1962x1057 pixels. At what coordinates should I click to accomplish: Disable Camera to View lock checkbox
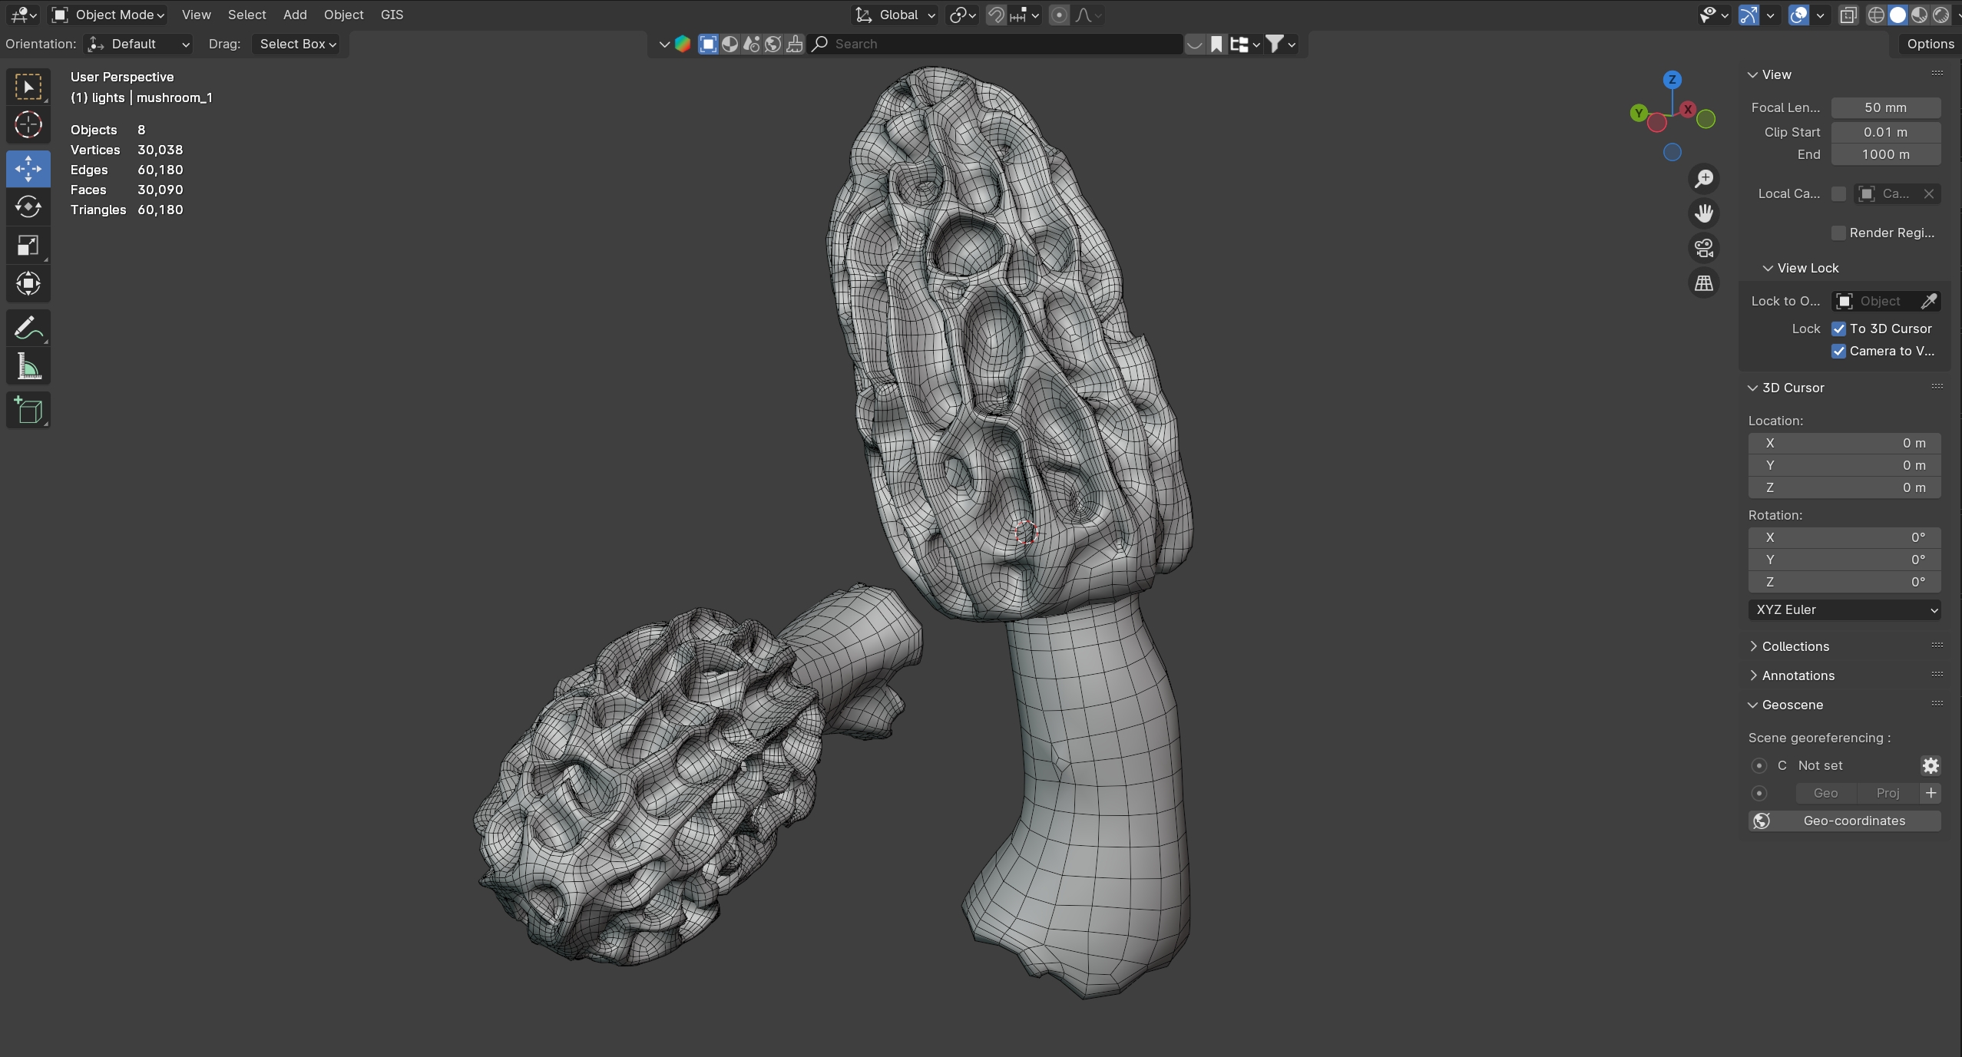[1838, 351]
